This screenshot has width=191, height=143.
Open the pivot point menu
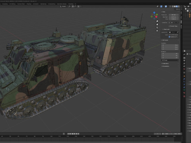tap(70, 6)
